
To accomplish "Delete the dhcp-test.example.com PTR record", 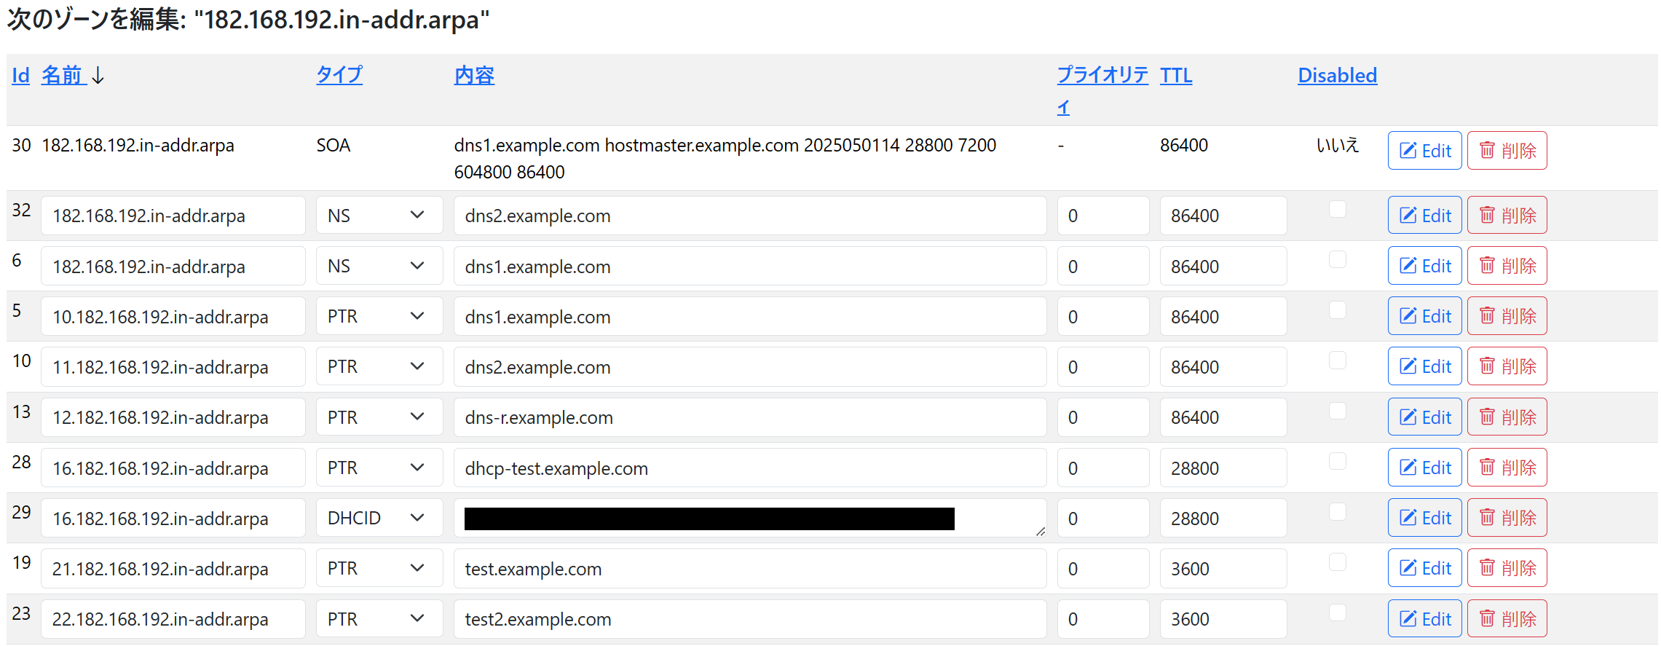I will tap(1507, 468).
